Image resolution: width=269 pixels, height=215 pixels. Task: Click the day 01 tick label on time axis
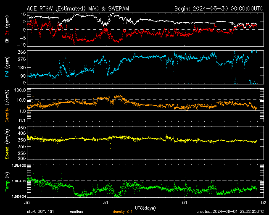tap(185, 202)
